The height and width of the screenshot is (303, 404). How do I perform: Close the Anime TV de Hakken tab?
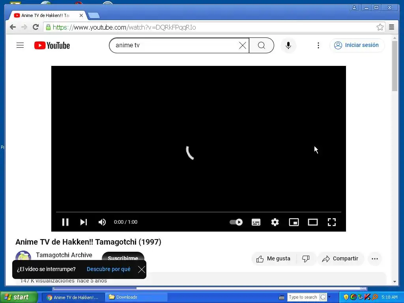(81, 15)
